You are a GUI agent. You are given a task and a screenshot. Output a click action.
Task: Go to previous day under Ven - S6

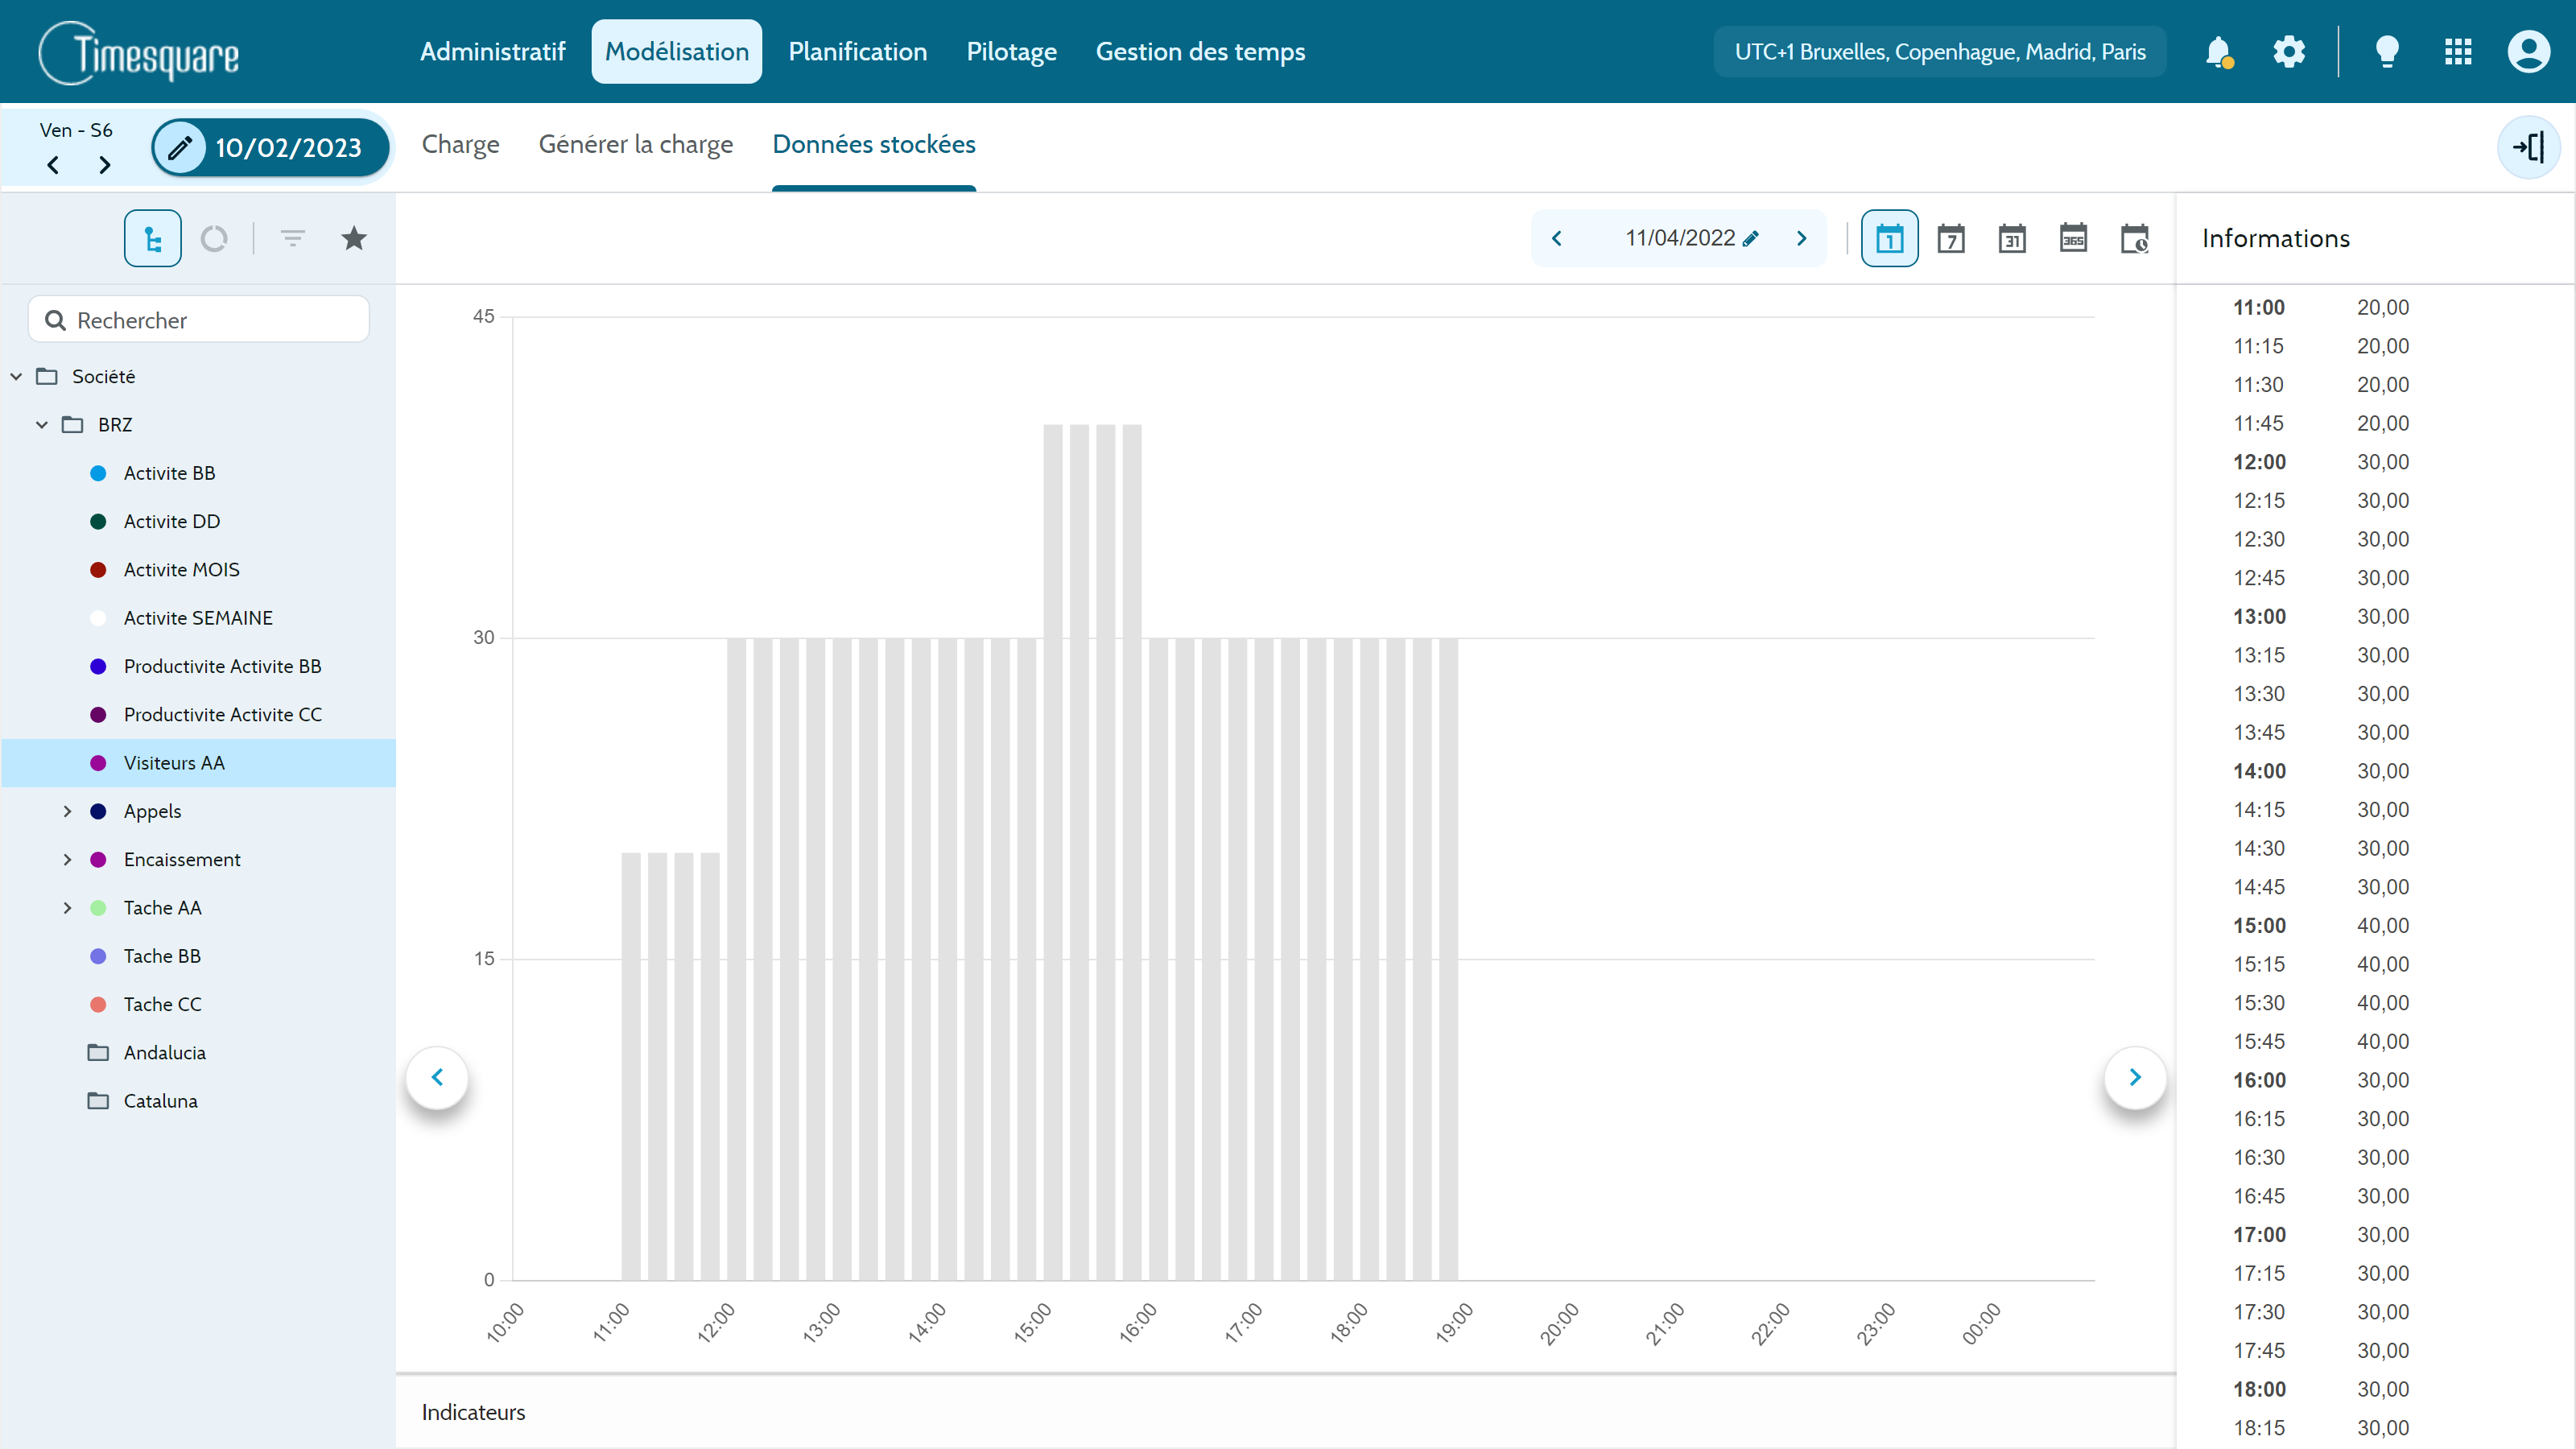tap(53, 165)
